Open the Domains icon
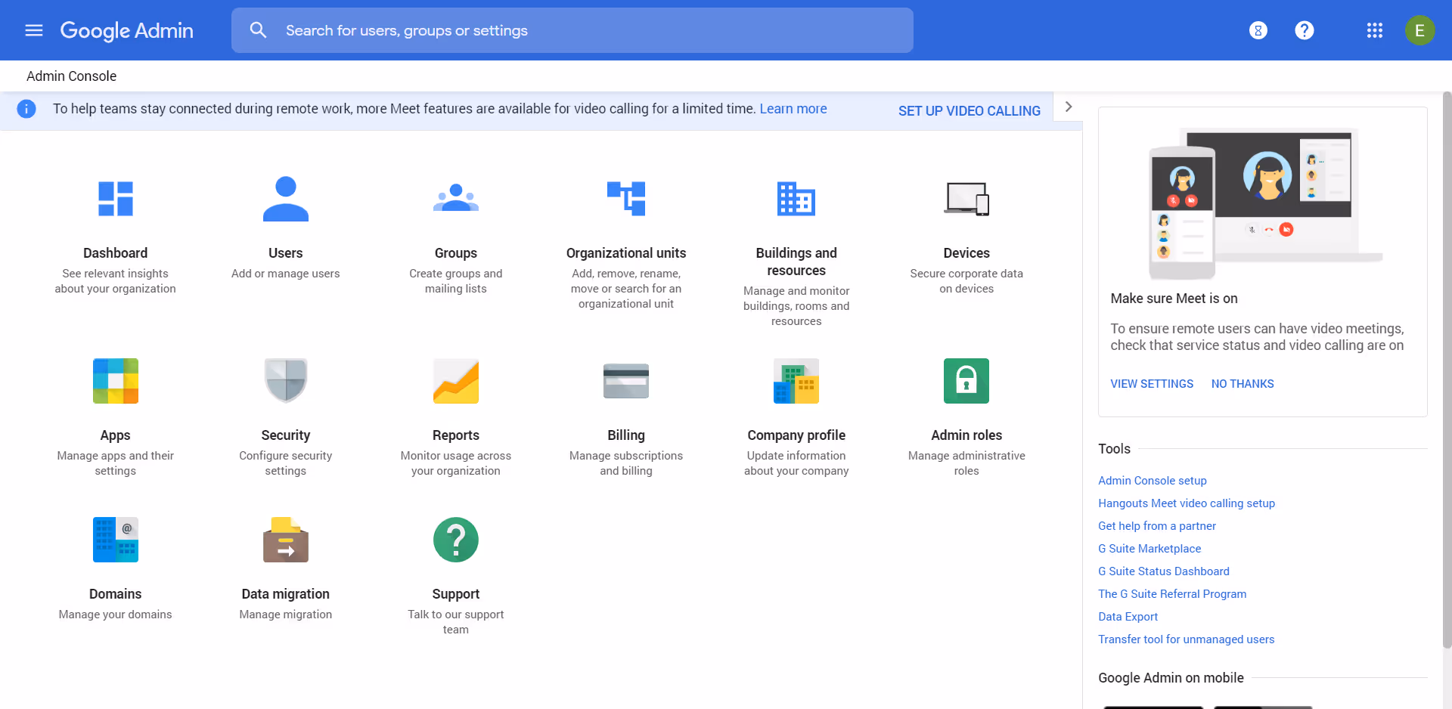Screen dimensions: 1452x709 (x=116, y=540)
